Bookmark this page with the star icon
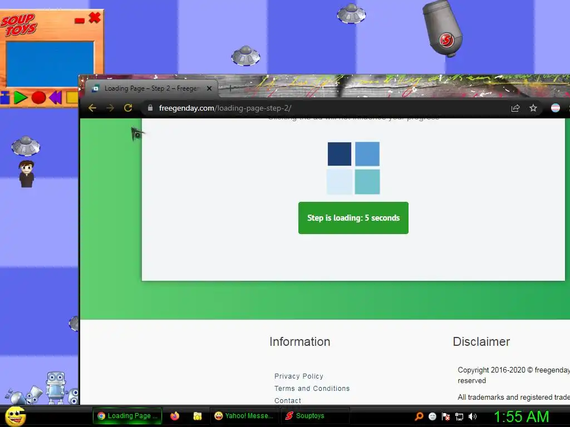The width and height of the screenshot is (570, 427). tap(533, 108)
